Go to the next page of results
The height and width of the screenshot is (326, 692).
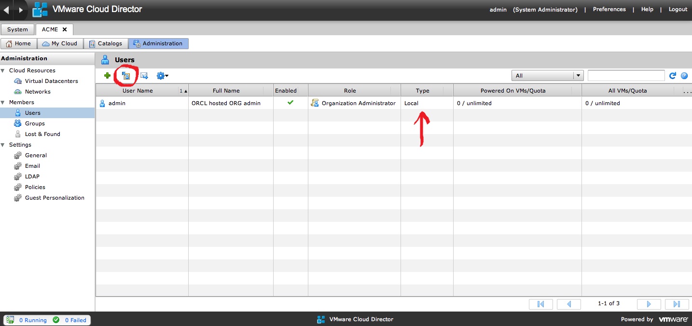(x=649, y=304)
